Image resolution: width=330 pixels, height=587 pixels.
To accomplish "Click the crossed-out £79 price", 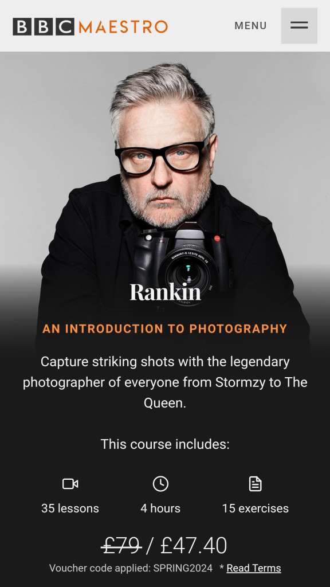I will (x=121, y=546).
